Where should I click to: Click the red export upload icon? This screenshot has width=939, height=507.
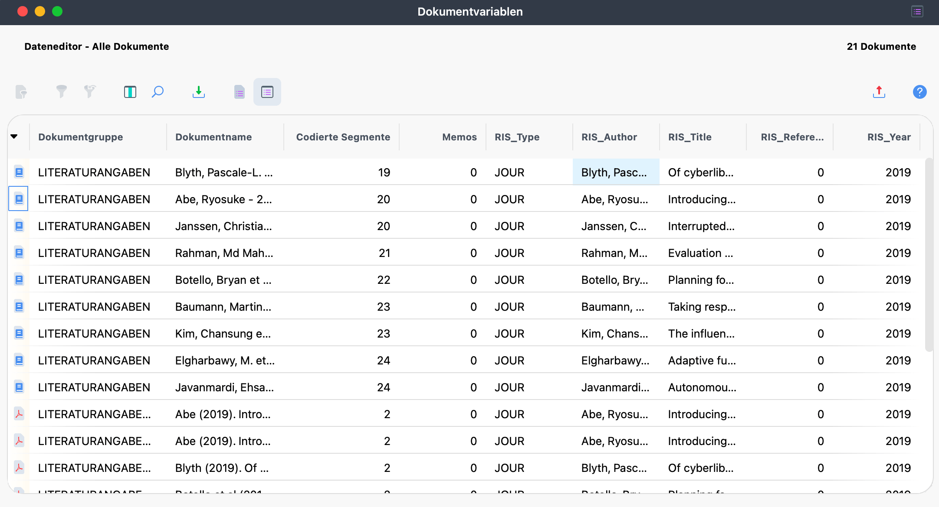879,92
